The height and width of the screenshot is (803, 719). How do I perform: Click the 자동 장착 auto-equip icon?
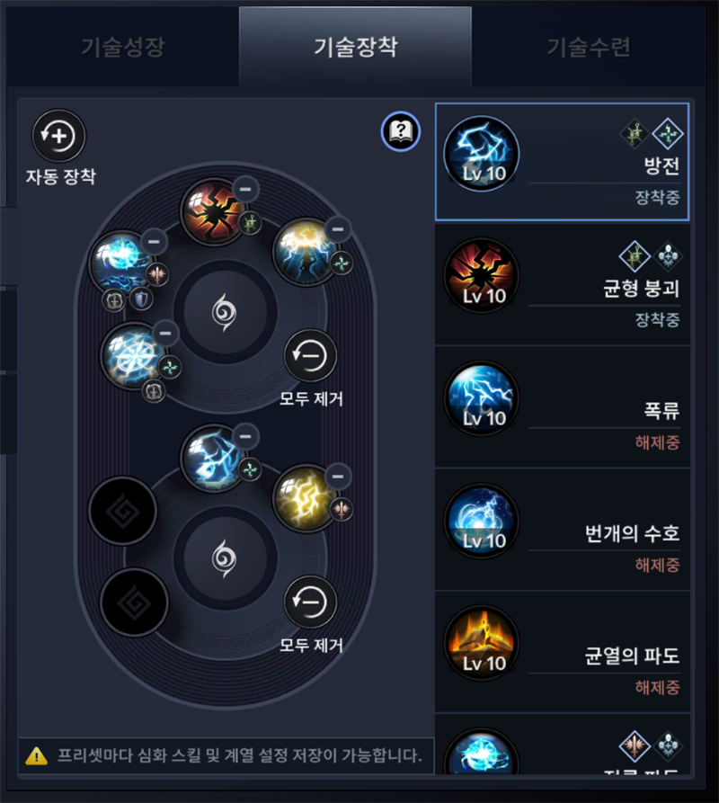click(x=58, y=136)
